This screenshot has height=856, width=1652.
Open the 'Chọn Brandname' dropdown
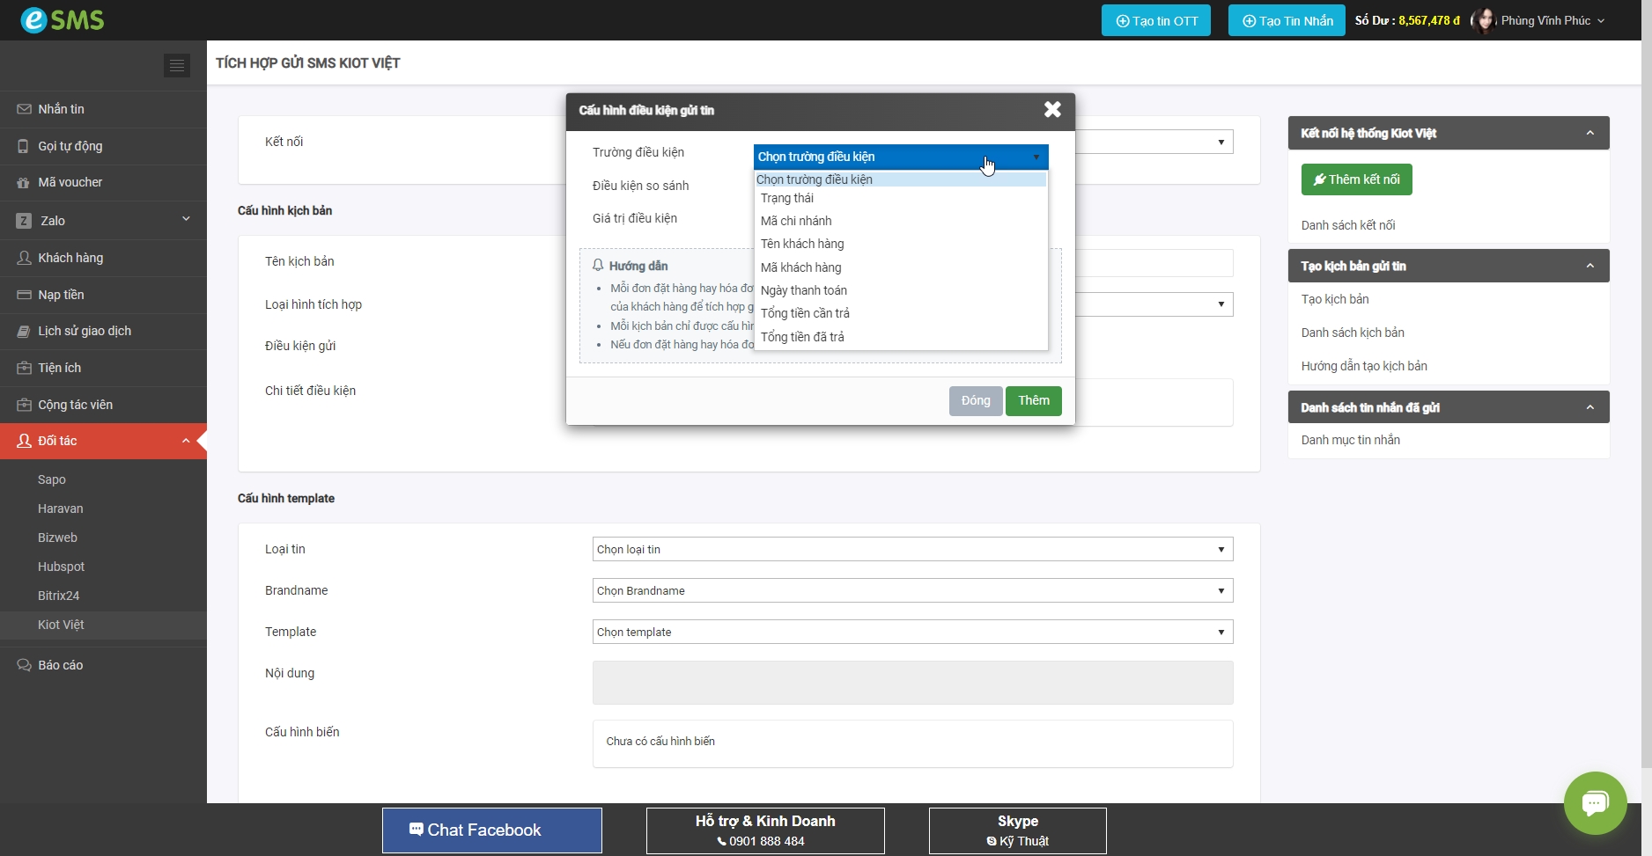pyautogui.click(x=911, y=590)
